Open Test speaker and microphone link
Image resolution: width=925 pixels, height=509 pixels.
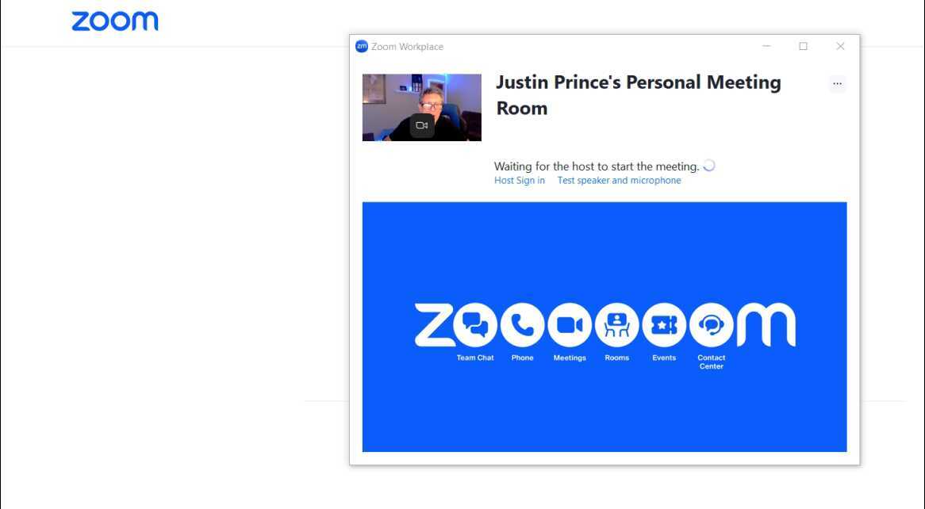619,181
